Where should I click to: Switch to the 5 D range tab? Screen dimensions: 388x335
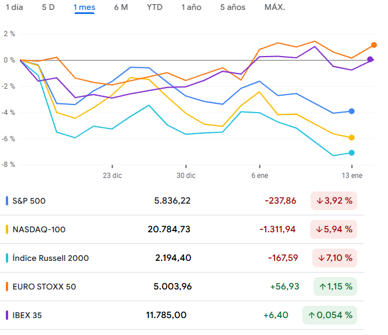pyautogui.click(x=48, y=8)
